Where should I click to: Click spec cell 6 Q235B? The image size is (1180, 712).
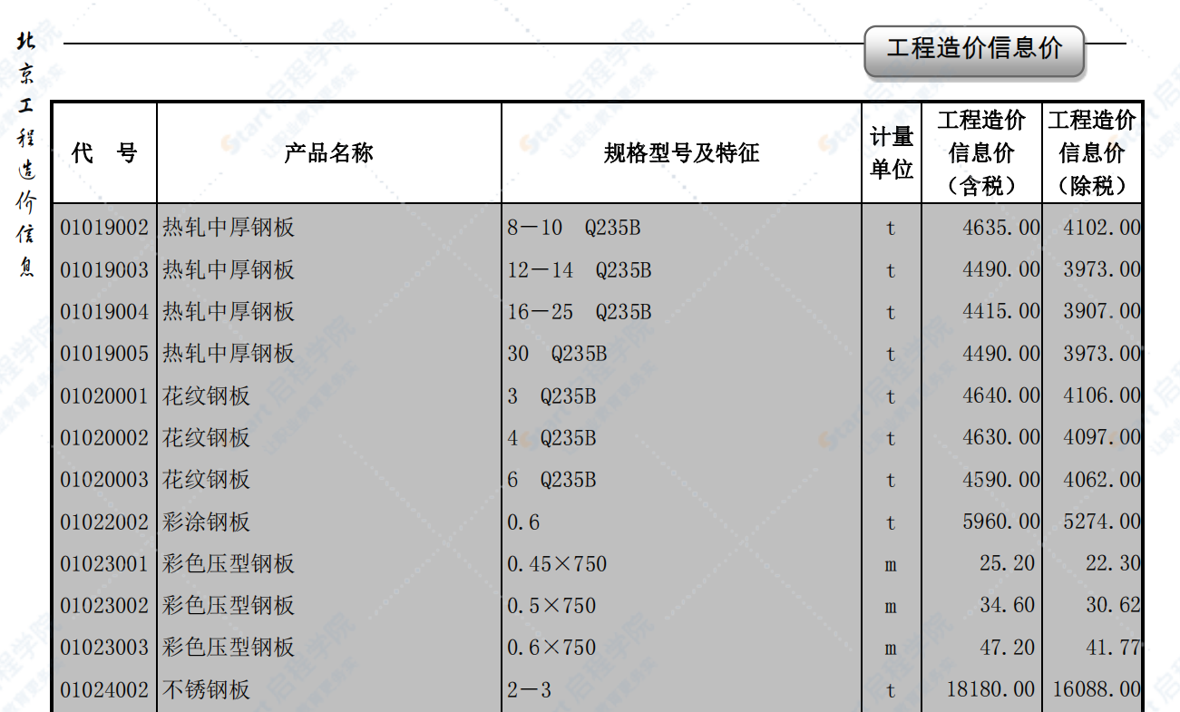pos(551,480)
